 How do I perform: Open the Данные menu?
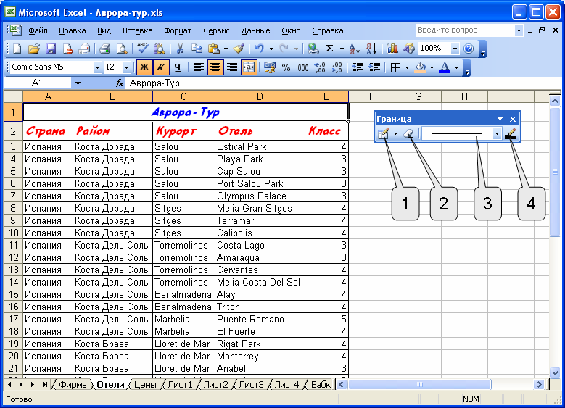[255, 30]
